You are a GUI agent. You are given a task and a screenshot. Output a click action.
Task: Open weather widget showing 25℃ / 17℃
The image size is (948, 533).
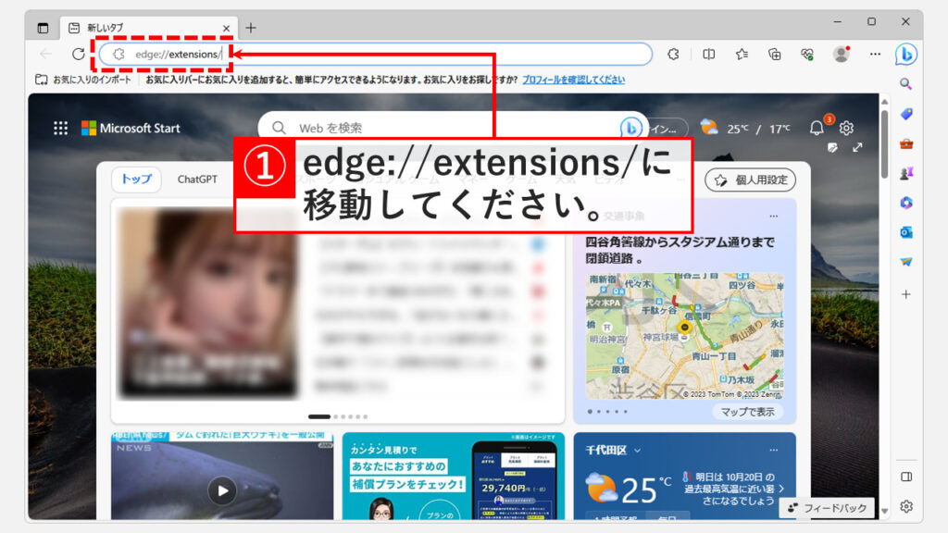coord(745,128)
